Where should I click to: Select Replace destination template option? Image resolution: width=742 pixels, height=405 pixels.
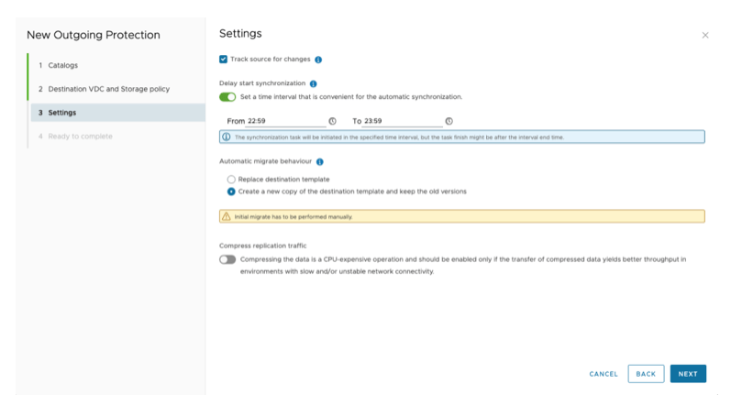click(x=231, y=179)
